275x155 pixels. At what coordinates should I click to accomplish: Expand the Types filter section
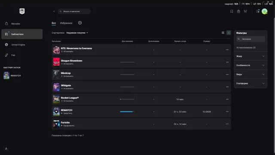[x=250, y=74]
